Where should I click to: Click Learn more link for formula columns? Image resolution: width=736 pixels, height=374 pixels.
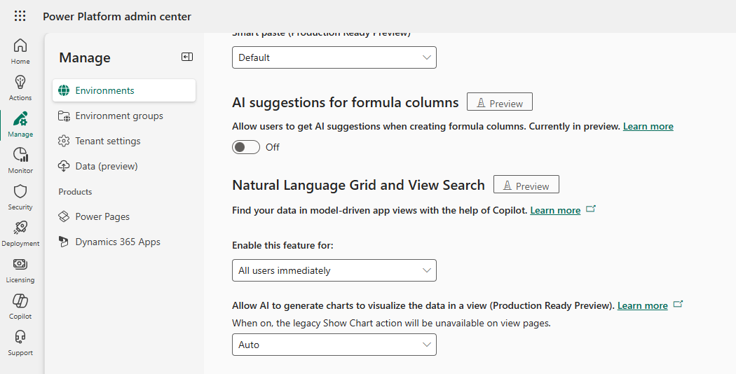(648, 126)
